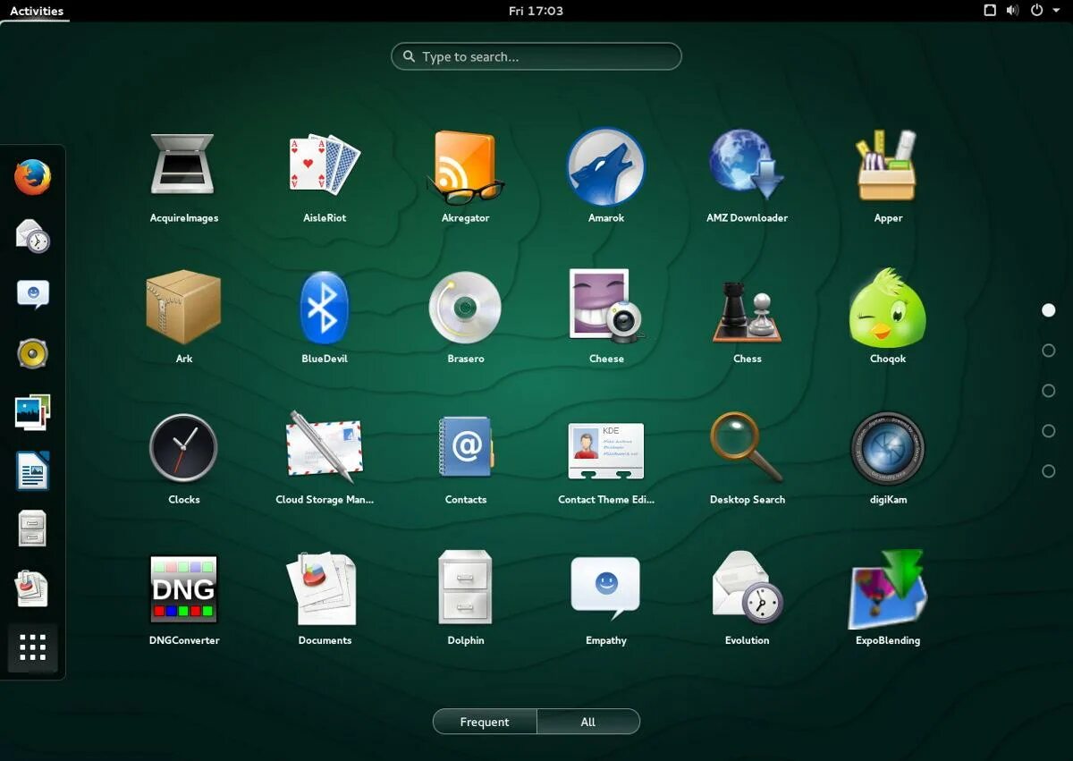Start the Akregator feed reader

(465, 165)
